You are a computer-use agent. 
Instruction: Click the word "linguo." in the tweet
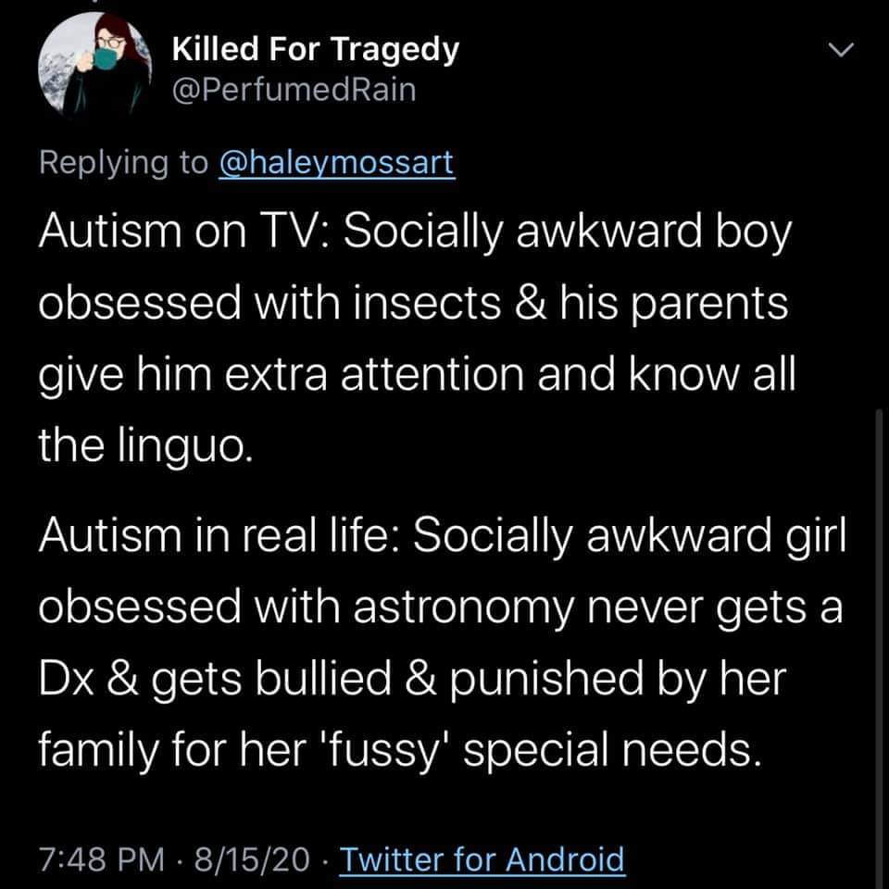point(185,445)
